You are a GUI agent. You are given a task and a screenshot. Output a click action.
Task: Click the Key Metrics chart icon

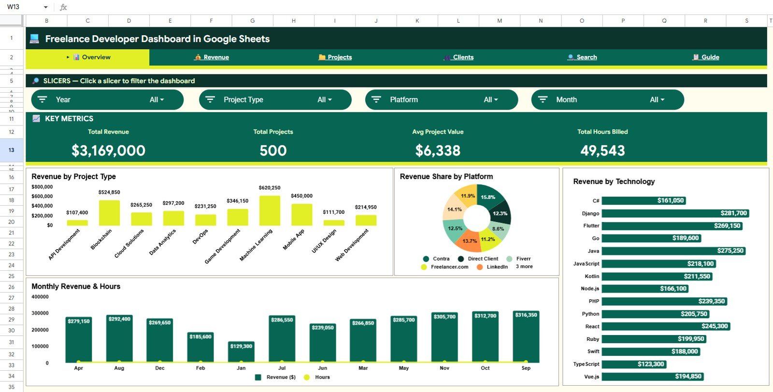tap(36, 118)
